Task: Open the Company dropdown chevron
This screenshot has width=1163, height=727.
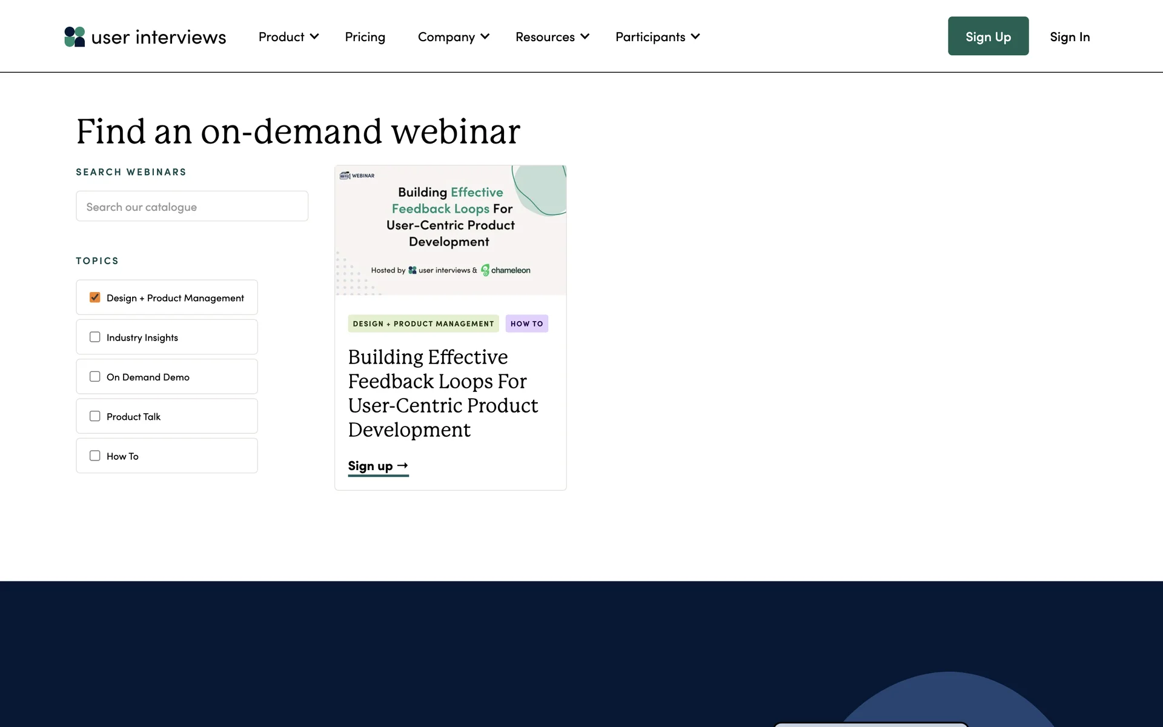Action: (x=485, y=37)
